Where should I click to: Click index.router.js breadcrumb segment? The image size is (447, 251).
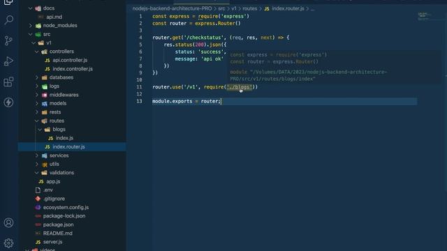tap(288, 8)
